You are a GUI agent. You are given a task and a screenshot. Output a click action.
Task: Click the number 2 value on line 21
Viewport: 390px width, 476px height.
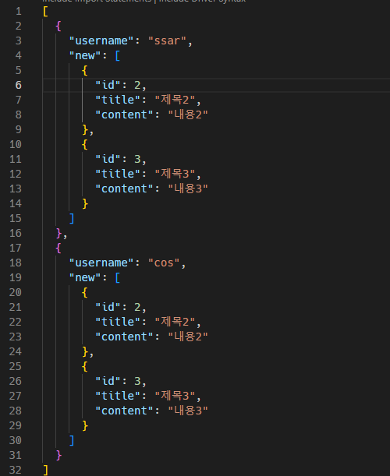137,307
